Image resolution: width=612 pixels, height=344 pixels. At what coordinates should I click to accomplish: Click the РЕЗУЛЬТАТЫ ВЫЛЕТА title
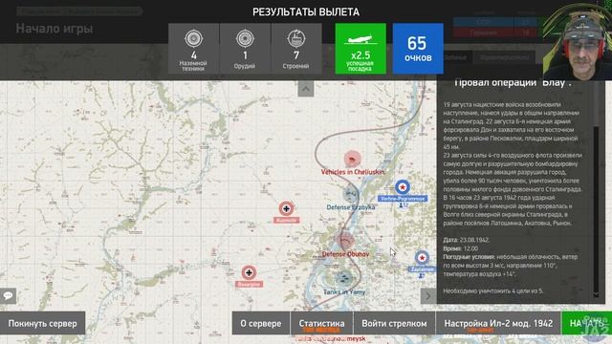point(306,12)
